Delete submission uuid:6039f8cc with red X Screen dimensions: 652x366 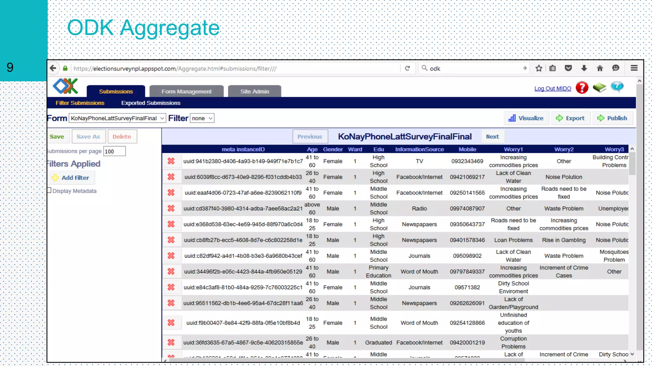tap(171, 177)
